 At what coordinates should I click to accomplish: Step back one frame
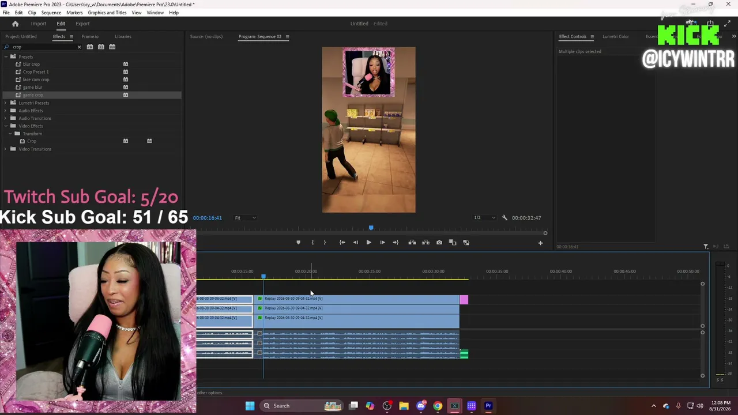355,243
